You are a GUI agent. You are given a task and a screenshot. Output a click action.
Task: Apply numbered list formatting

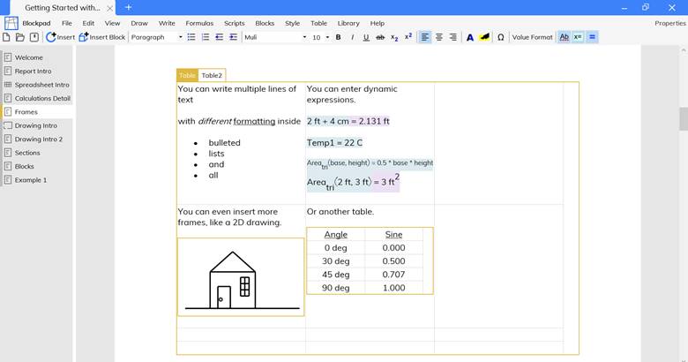click(x=206, y=37)
